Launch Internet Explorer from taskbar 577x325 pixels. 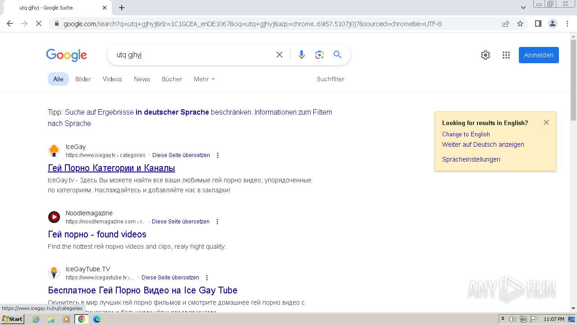tap(36, 319)
